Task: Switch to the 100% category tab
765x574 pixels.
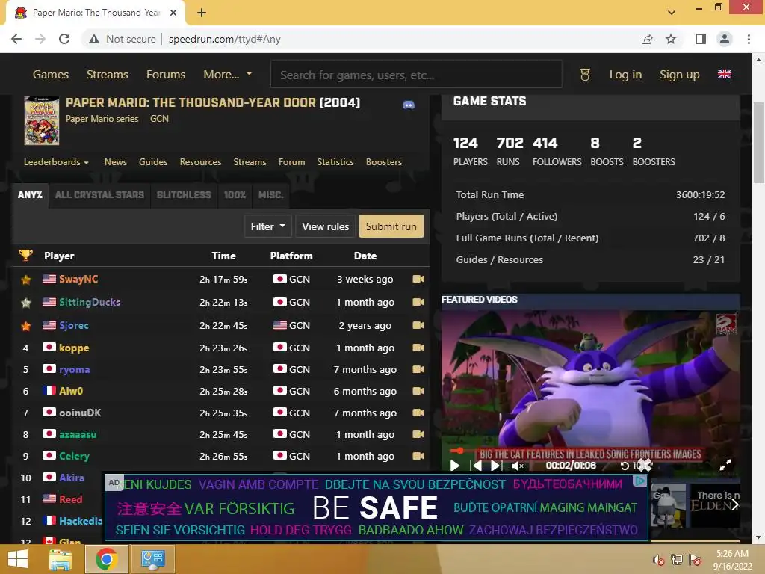Action: [x=235, y=195]
